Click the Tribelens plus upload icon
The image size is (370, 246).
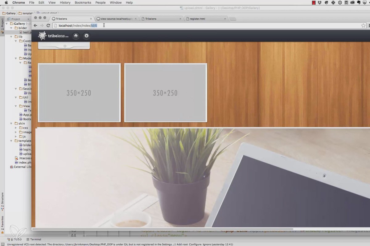pos(86,36)
